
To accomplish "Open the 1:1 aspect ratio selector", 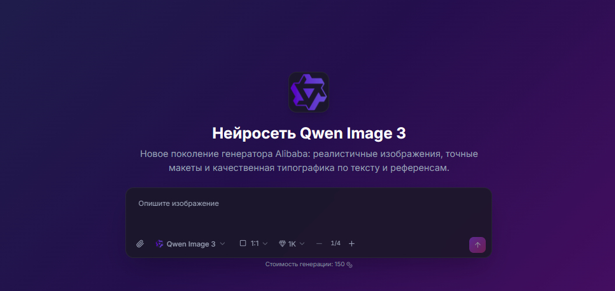I will [x=254, y=243].
